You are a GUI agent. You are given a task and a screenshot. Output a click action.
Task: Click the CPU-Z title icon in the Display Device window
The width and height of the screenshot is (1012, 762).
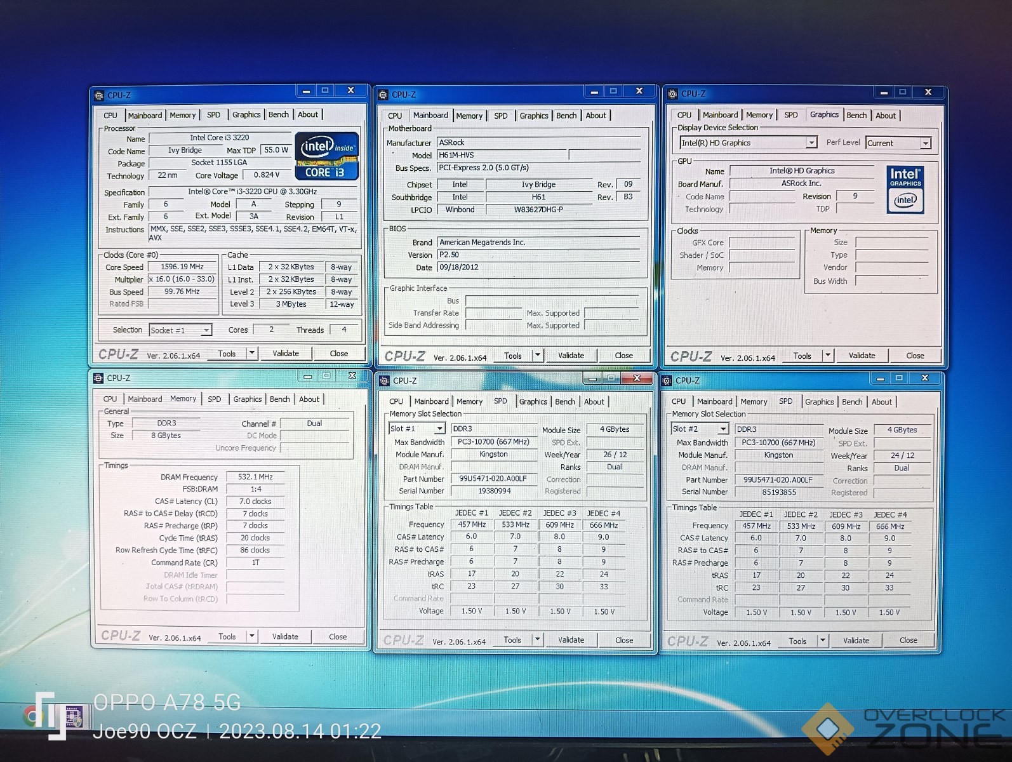tap(672, 94)
